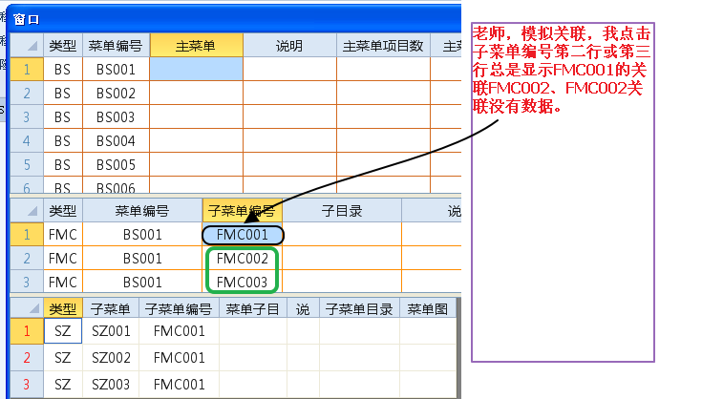Click the SZ type cell in the SZ003 row
The height and width of the screenshot is (399, 702).
pyautogui.click(x=63, y=385)
